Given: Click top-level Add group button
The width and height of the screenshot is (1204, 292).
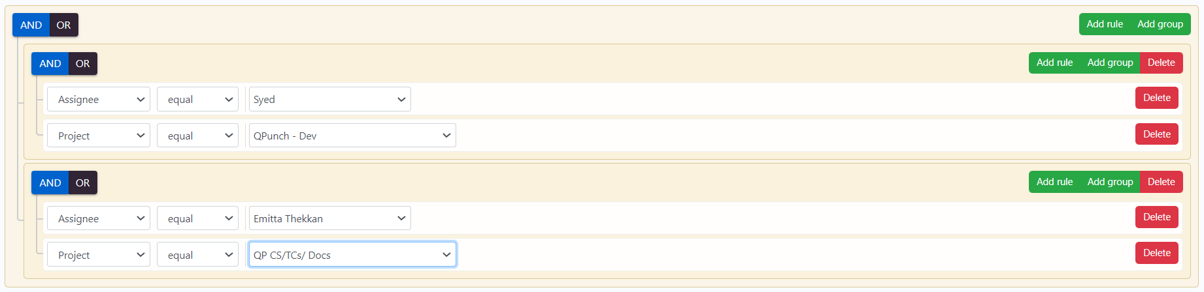Looking at the screenshot, I should [x=1160, y=24].
